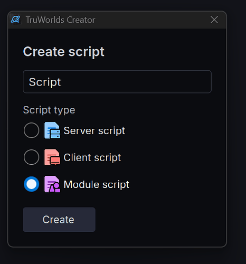Place cursor after "Script" text in name field
The image size is (246, 264).
point(61,82)
